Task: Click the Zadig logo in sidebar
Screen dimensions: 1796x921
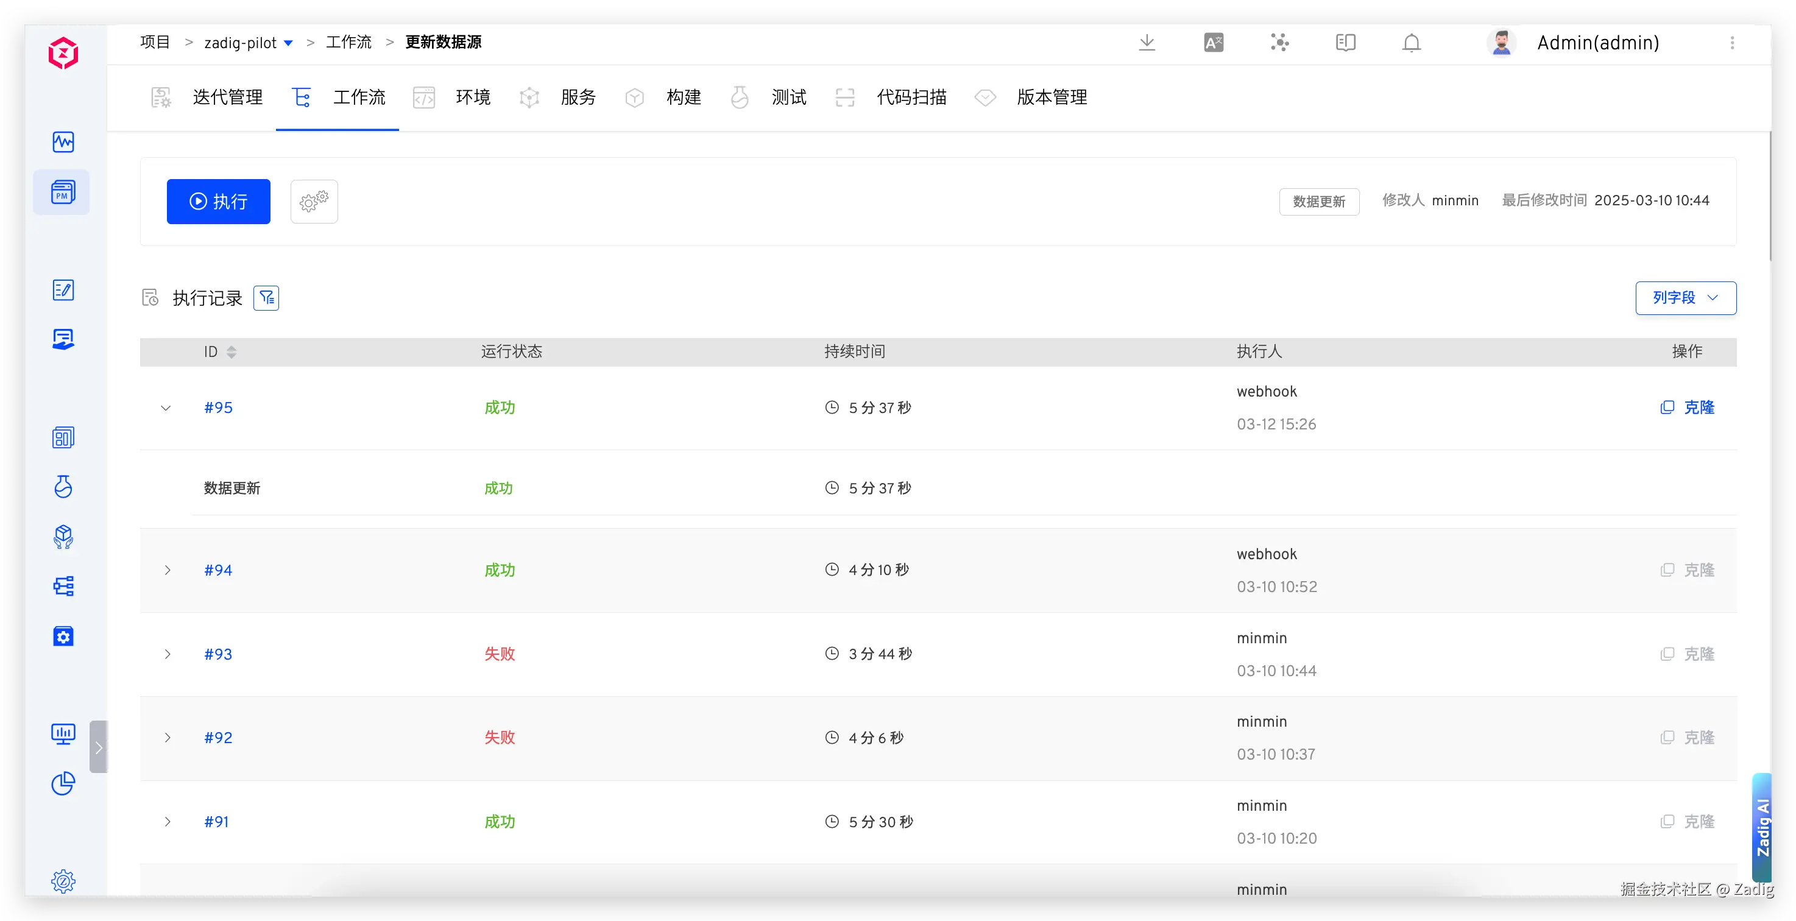Action: coord(63,53)
